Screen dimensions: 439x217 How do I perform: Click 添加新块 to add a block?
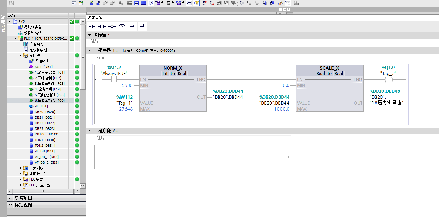[41, 61]
